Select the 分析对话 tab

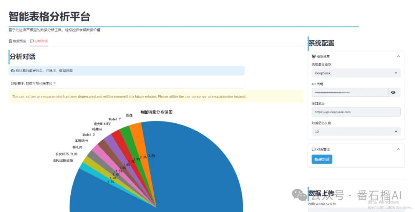[x=39, y=41]
